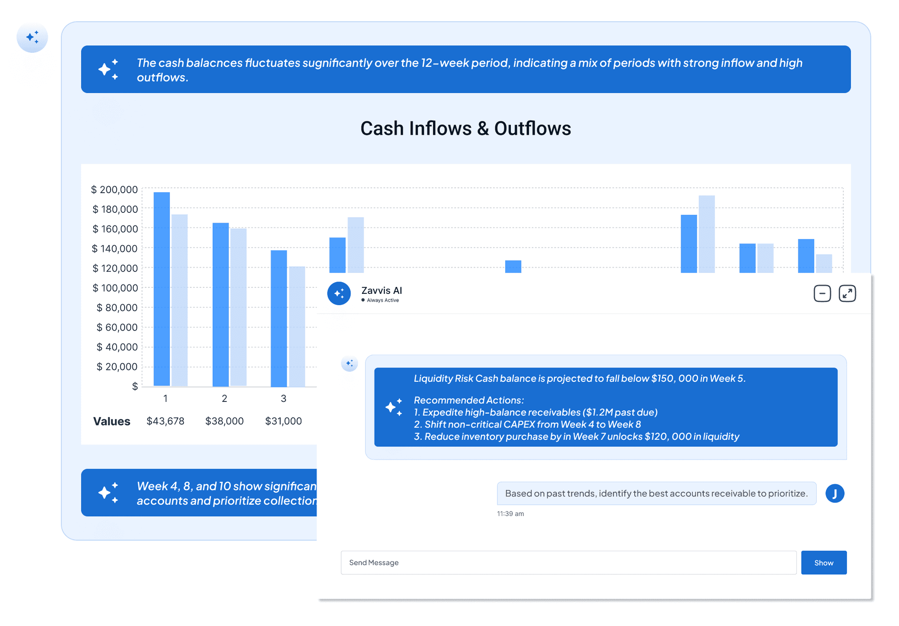The image size is (899, 626).
Task: Click the accounts receivable question message bubble
Action: coord(656,493)
